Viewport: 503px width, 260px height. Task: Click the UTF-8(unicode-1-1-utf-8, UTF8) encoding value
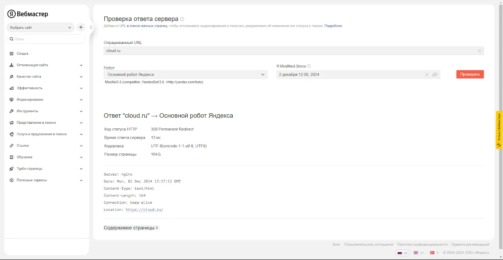[x=179, y=146]
